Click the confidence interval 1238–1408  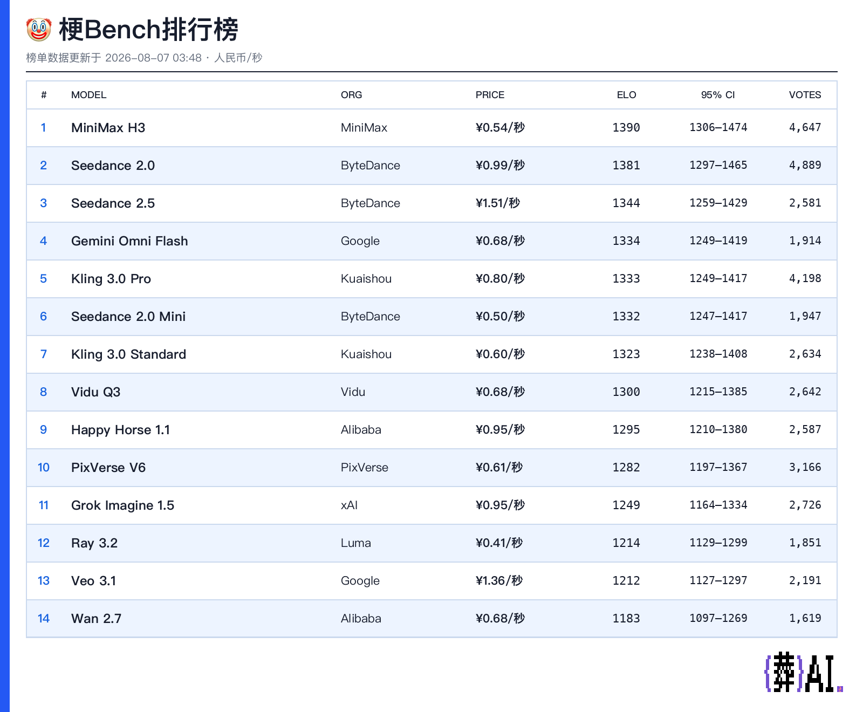(x=718, y=354)
